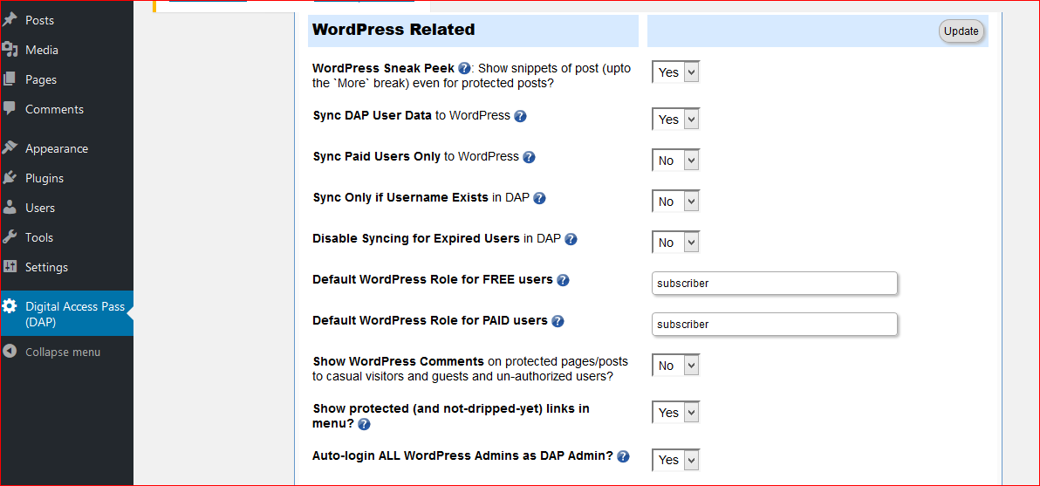Click the FREE users default role text field
This screenshot has width=1040, height=486.
(774, 284)
